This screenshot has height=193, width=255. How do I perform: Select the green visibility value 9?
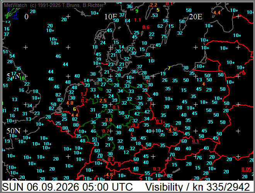click(x=137, y=11)
